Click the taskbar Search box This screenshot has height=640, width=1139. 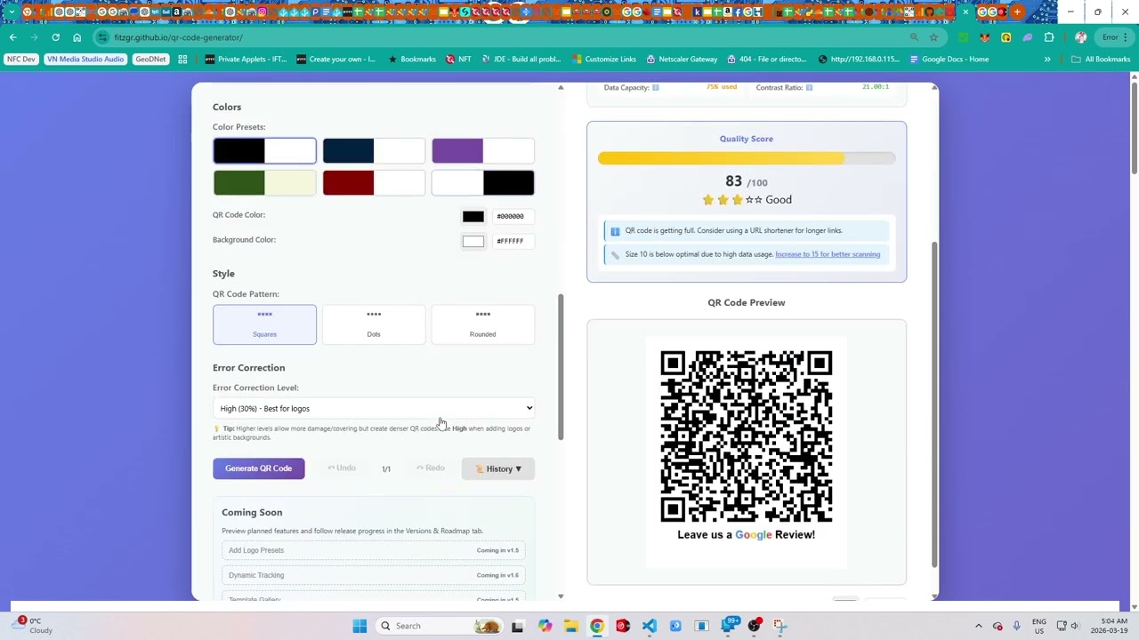click(x=438, y=626)
